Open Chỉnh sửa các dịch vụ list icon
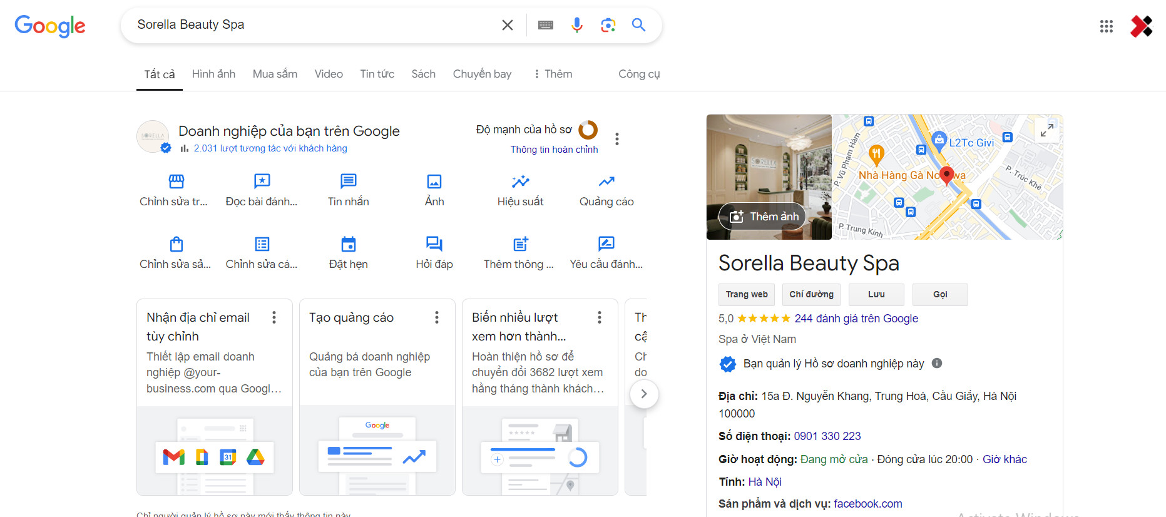 262,244
